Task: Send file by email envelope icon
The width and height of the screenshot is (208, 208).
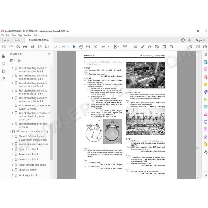Action: point(198,47)
